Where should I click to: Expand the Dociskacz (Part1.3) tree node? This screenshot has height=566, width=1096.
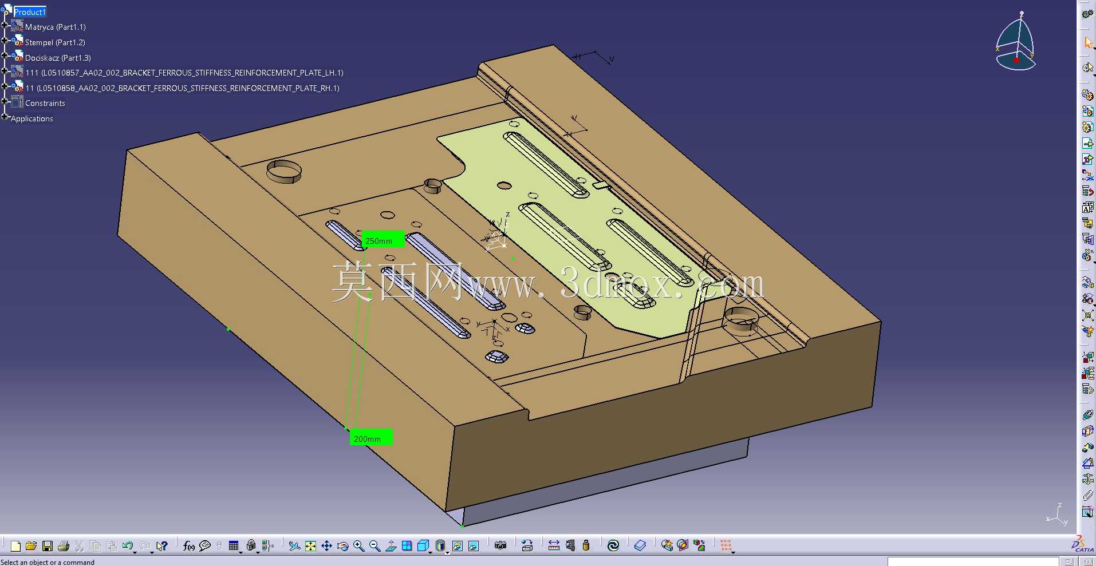coord(5,56)
